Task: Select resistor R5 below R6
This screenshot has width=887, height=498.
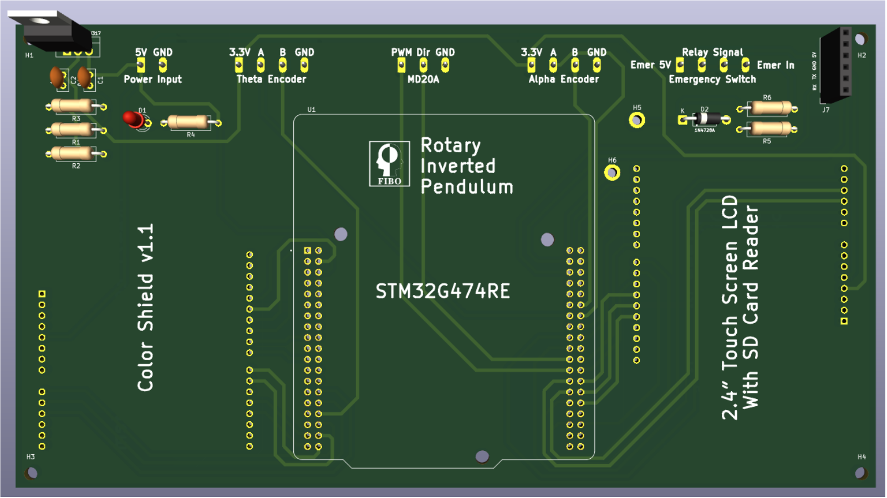Action: click(x=767, y=129)
